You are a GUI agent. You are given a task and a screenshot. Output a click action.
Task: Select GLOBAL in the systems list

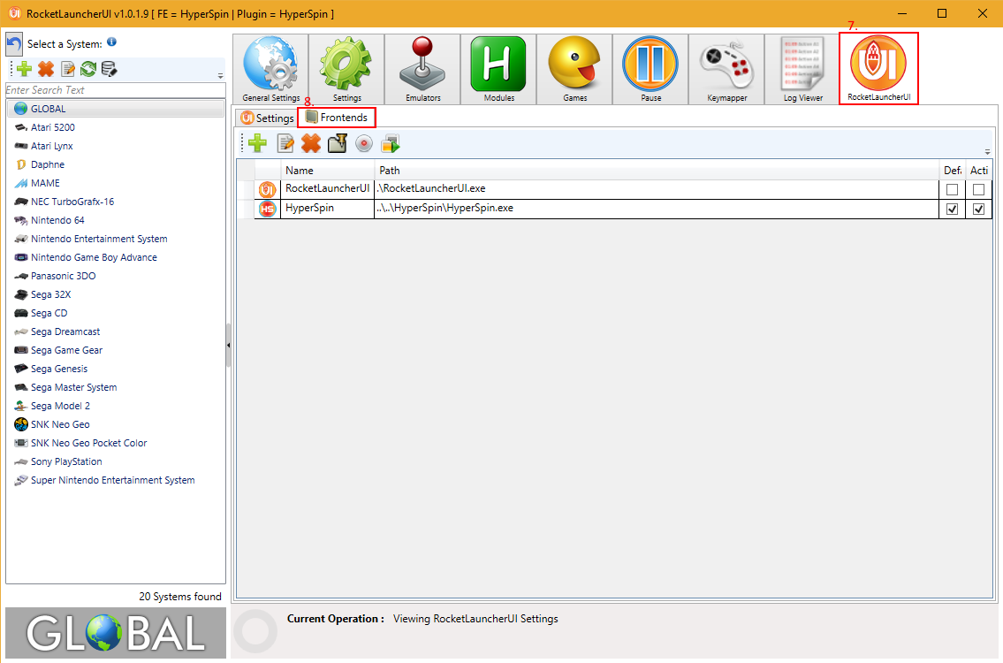click(116, 109)
